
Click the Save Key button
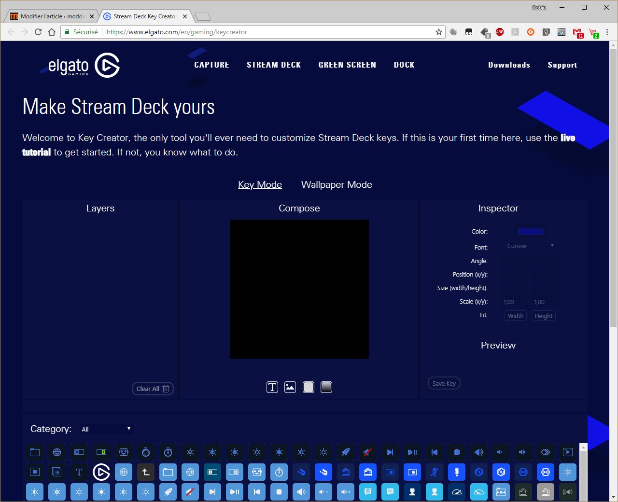point(444,383)
